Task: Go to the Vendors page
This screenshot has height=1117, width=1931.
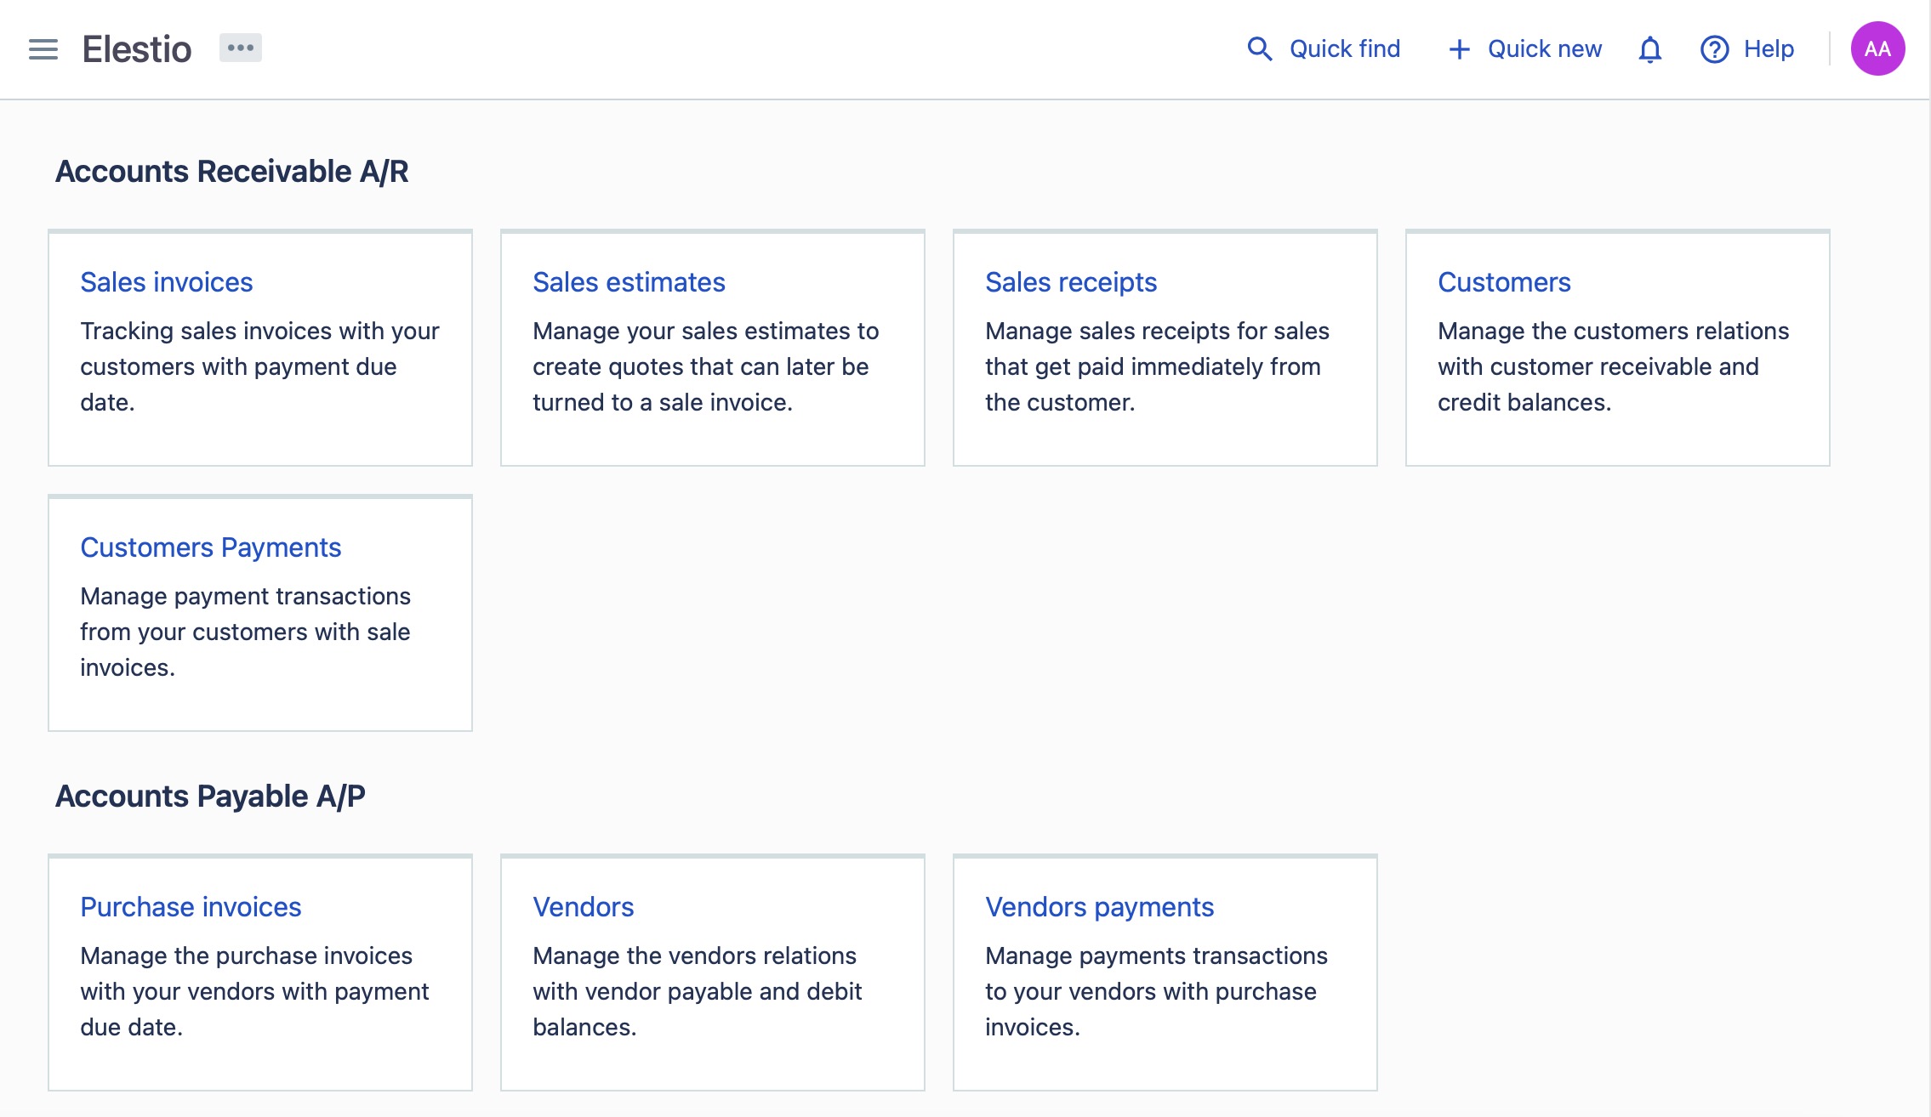Action: click(x=584, y=907)
